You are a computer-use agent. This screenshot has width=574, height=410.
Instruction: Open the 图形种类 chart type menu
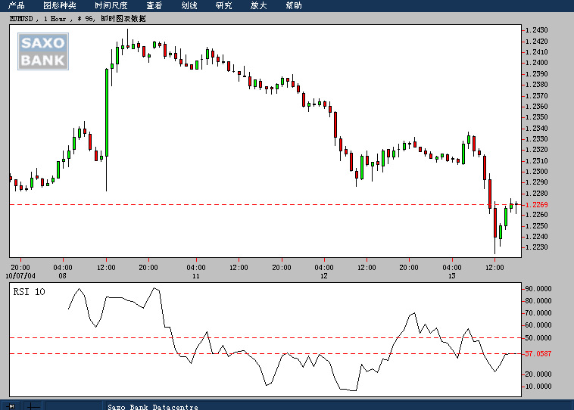coord(59,5)
